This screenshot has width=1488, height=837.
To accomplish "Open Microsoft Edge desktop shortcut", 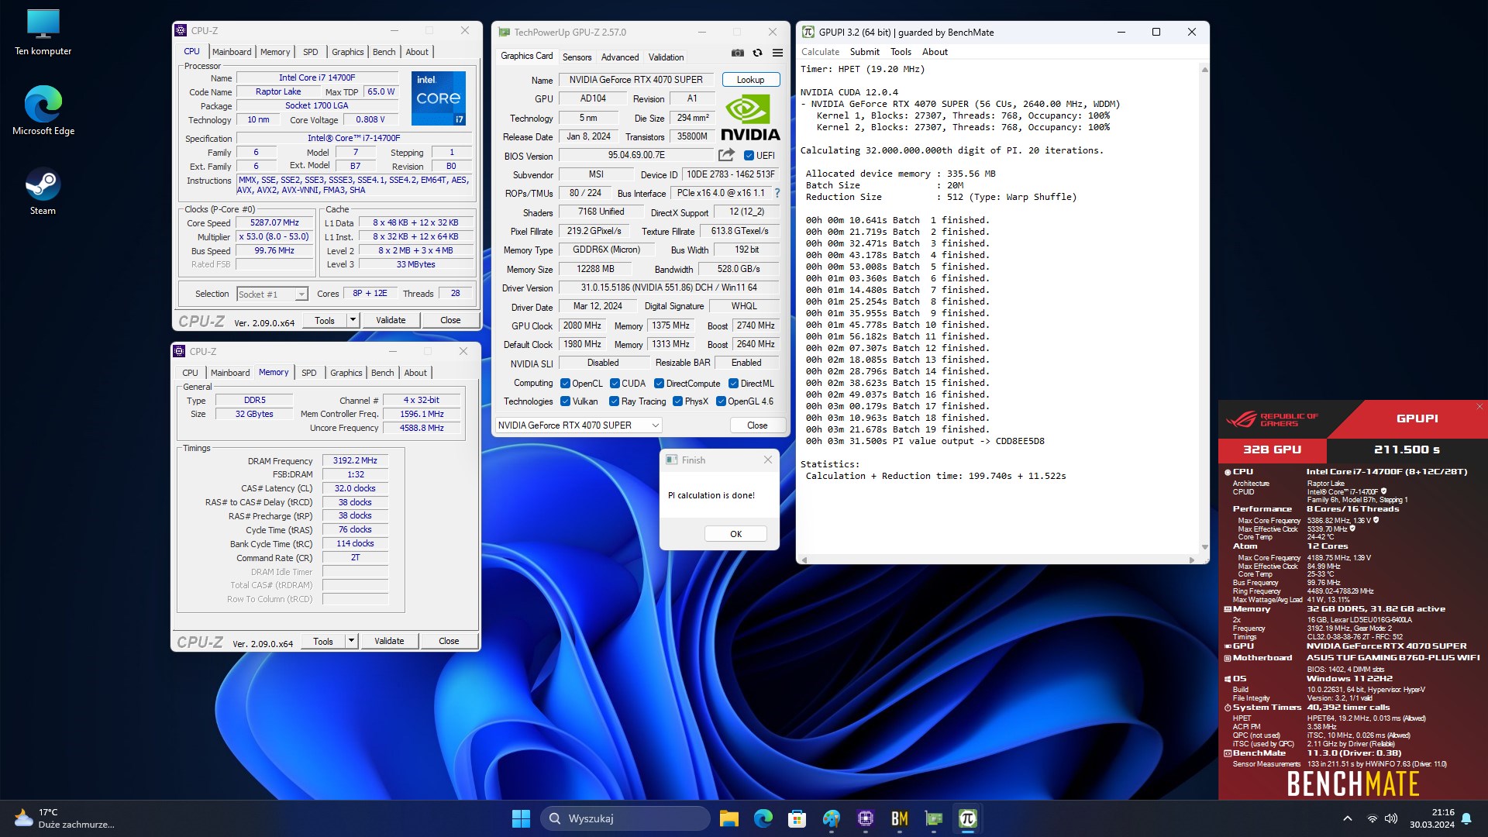I will pyautogui.click(x=43, y=111).
